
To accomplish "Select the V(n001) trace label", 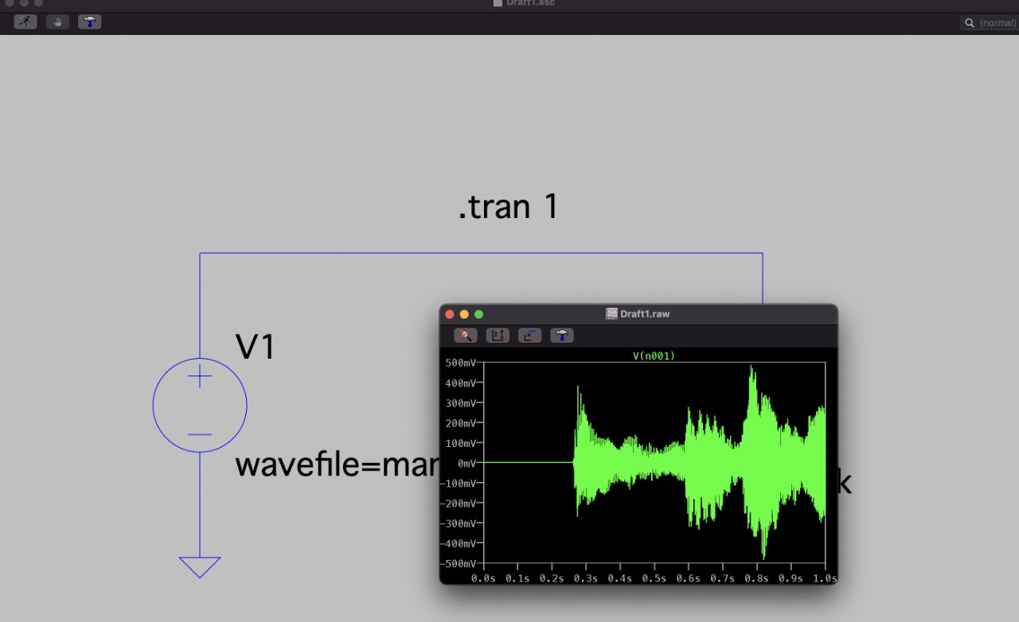I will pyautogui.click(x=654, y=356).
